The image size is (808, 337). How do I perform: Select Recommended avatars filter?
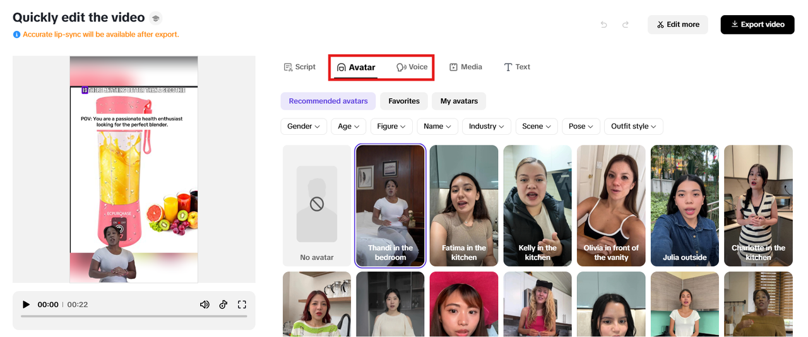pyautogui.click(x=328, y=101)
